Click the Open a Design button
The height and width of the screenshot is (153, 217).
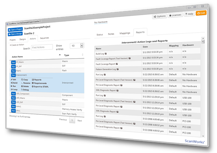pyautogui.click(x=15, y=34)
